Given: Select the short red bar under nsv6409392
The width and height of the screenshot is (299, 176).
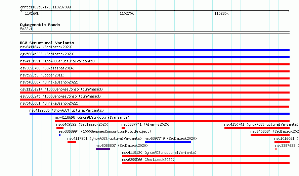Looking at the screenshot, I should point(60,128).
